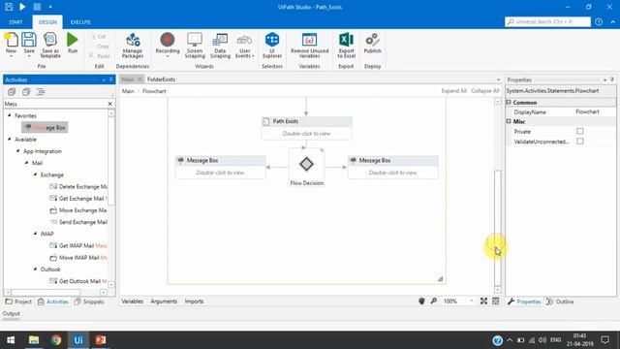Collapse App Integration node
Image resolution: width=620 pixels, height=349 pixels.
(x=17, y=151)
